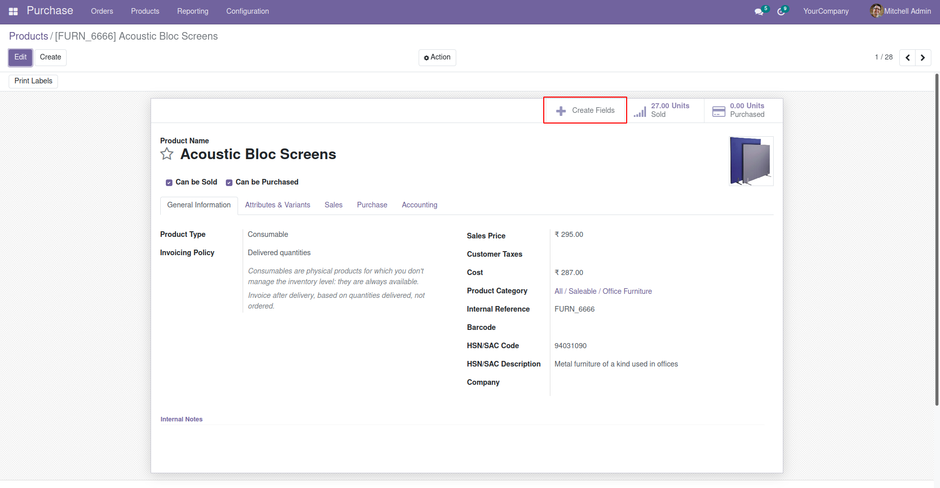Toggle the Can be Purchased checkbox
The image size is (940, 488).
pos(229,182)
